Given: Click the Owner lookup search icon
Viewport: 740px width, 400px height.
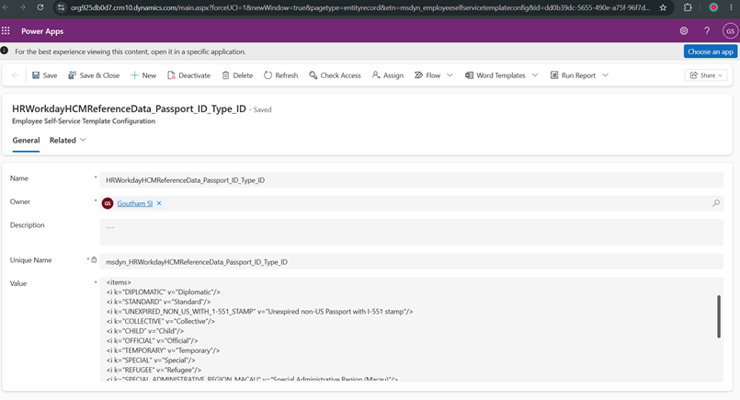Looking at the screenshot, I should (716, 203).
